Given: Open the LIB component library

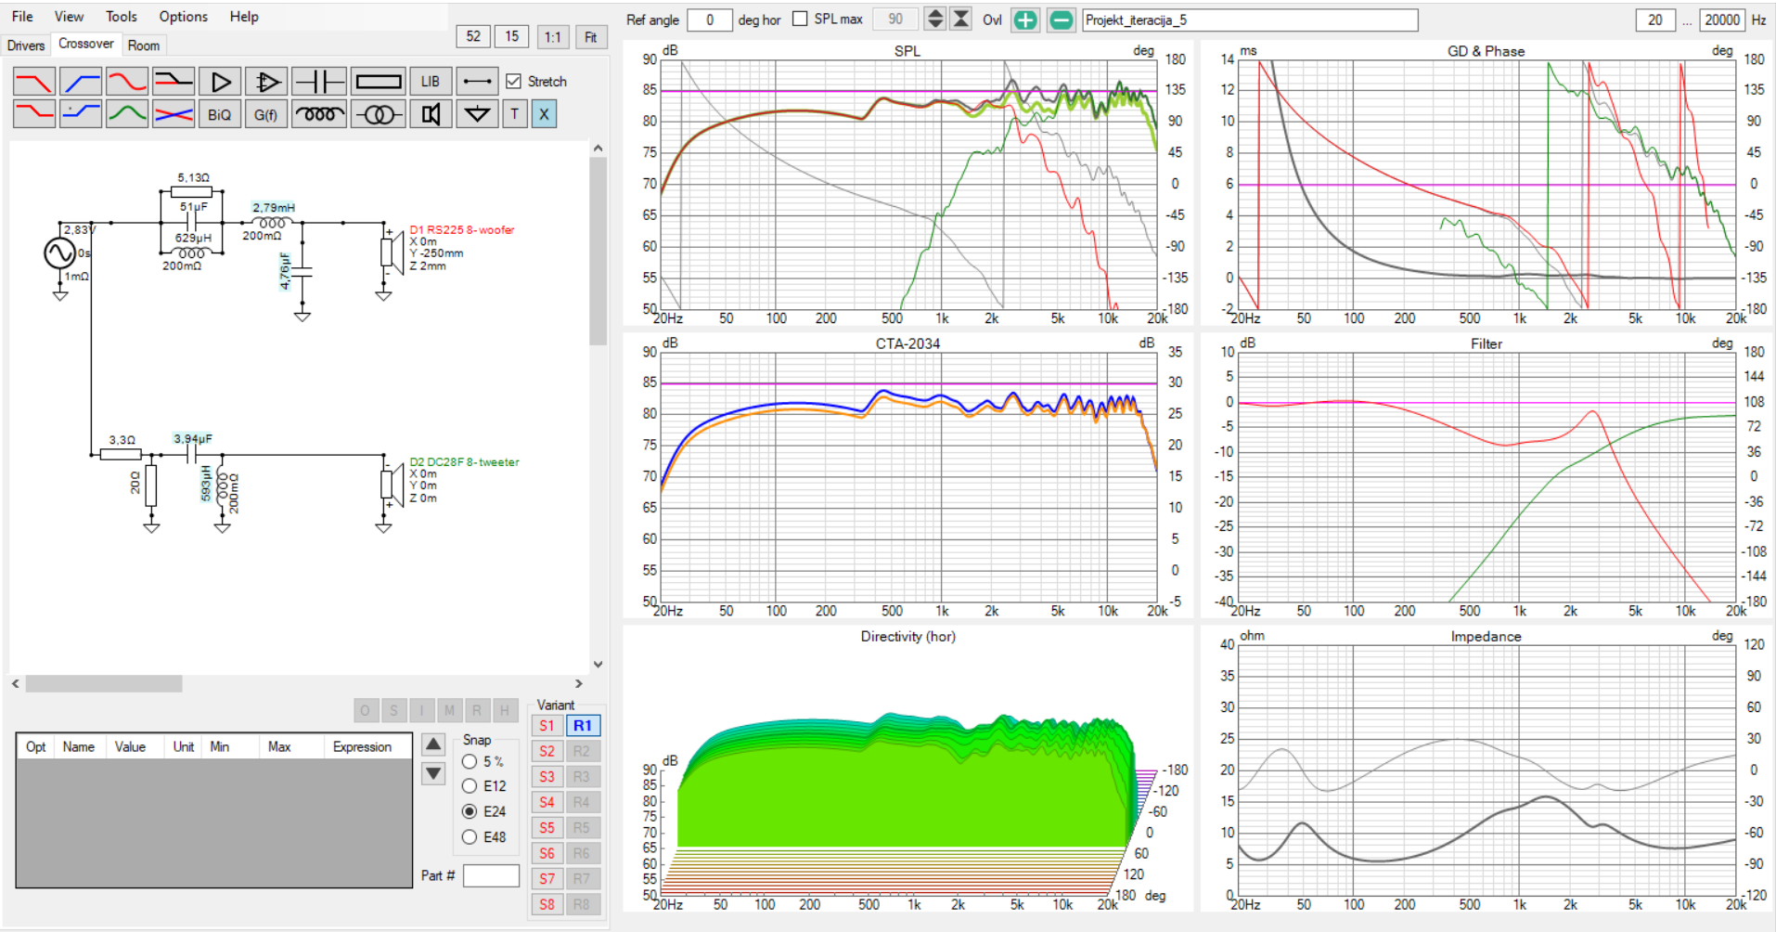Looking at the screenshot, I should tap(431, 82).
